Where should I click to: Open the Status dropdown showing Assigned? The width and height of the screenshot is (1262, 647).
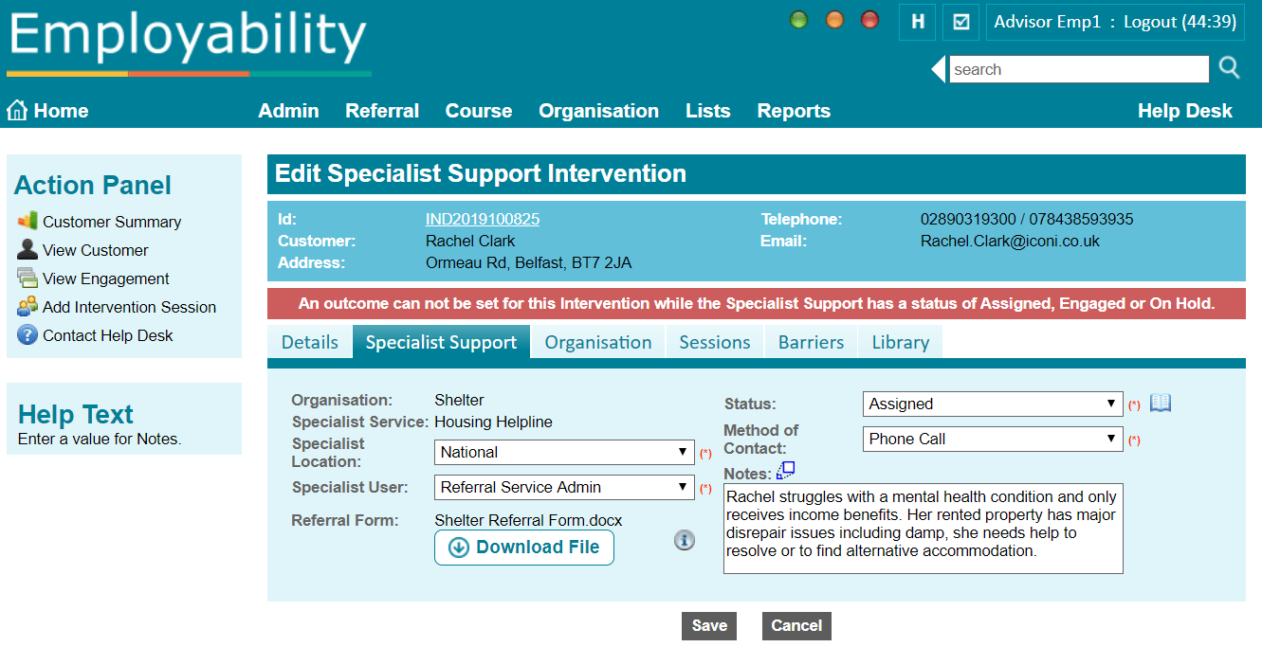(992, 404)
